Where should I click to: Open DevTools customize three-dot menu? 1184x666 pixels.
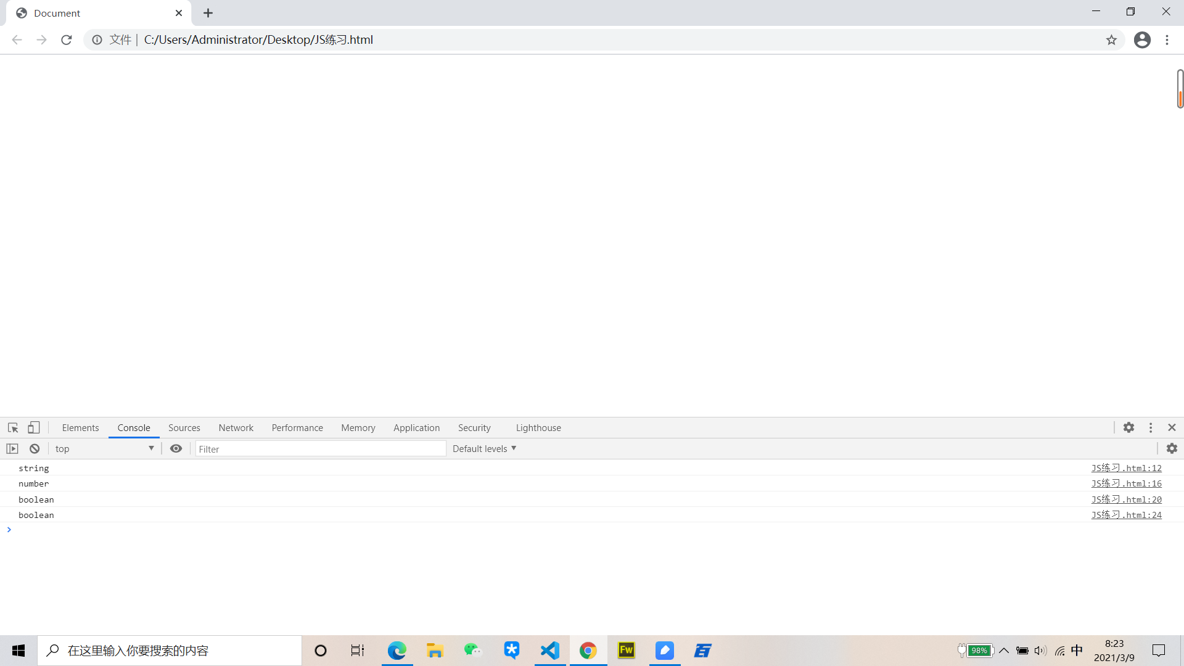[x=1151, y=427]
